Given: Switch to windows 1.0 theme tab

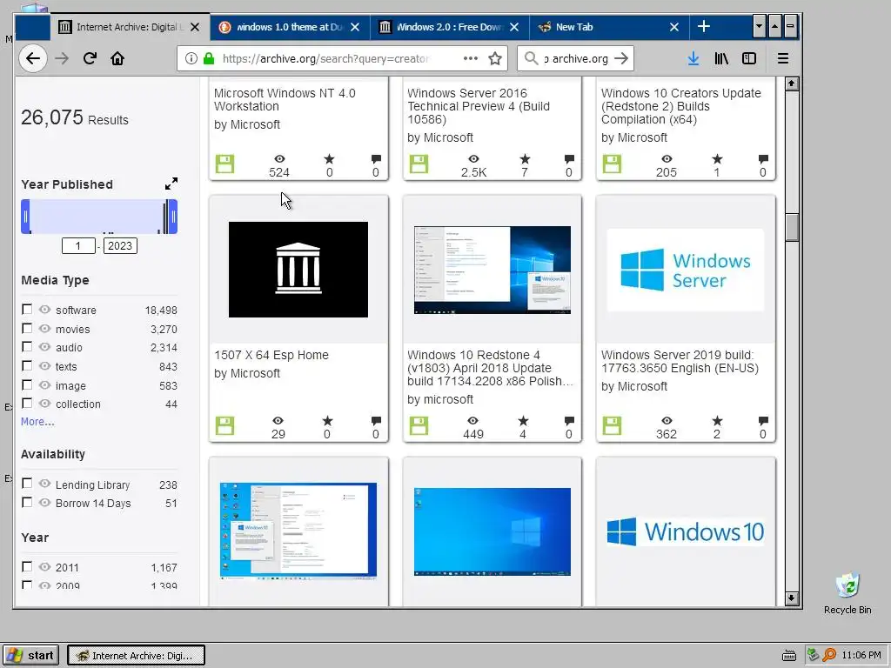Looking at the screenshot, I should coord(290,27).
